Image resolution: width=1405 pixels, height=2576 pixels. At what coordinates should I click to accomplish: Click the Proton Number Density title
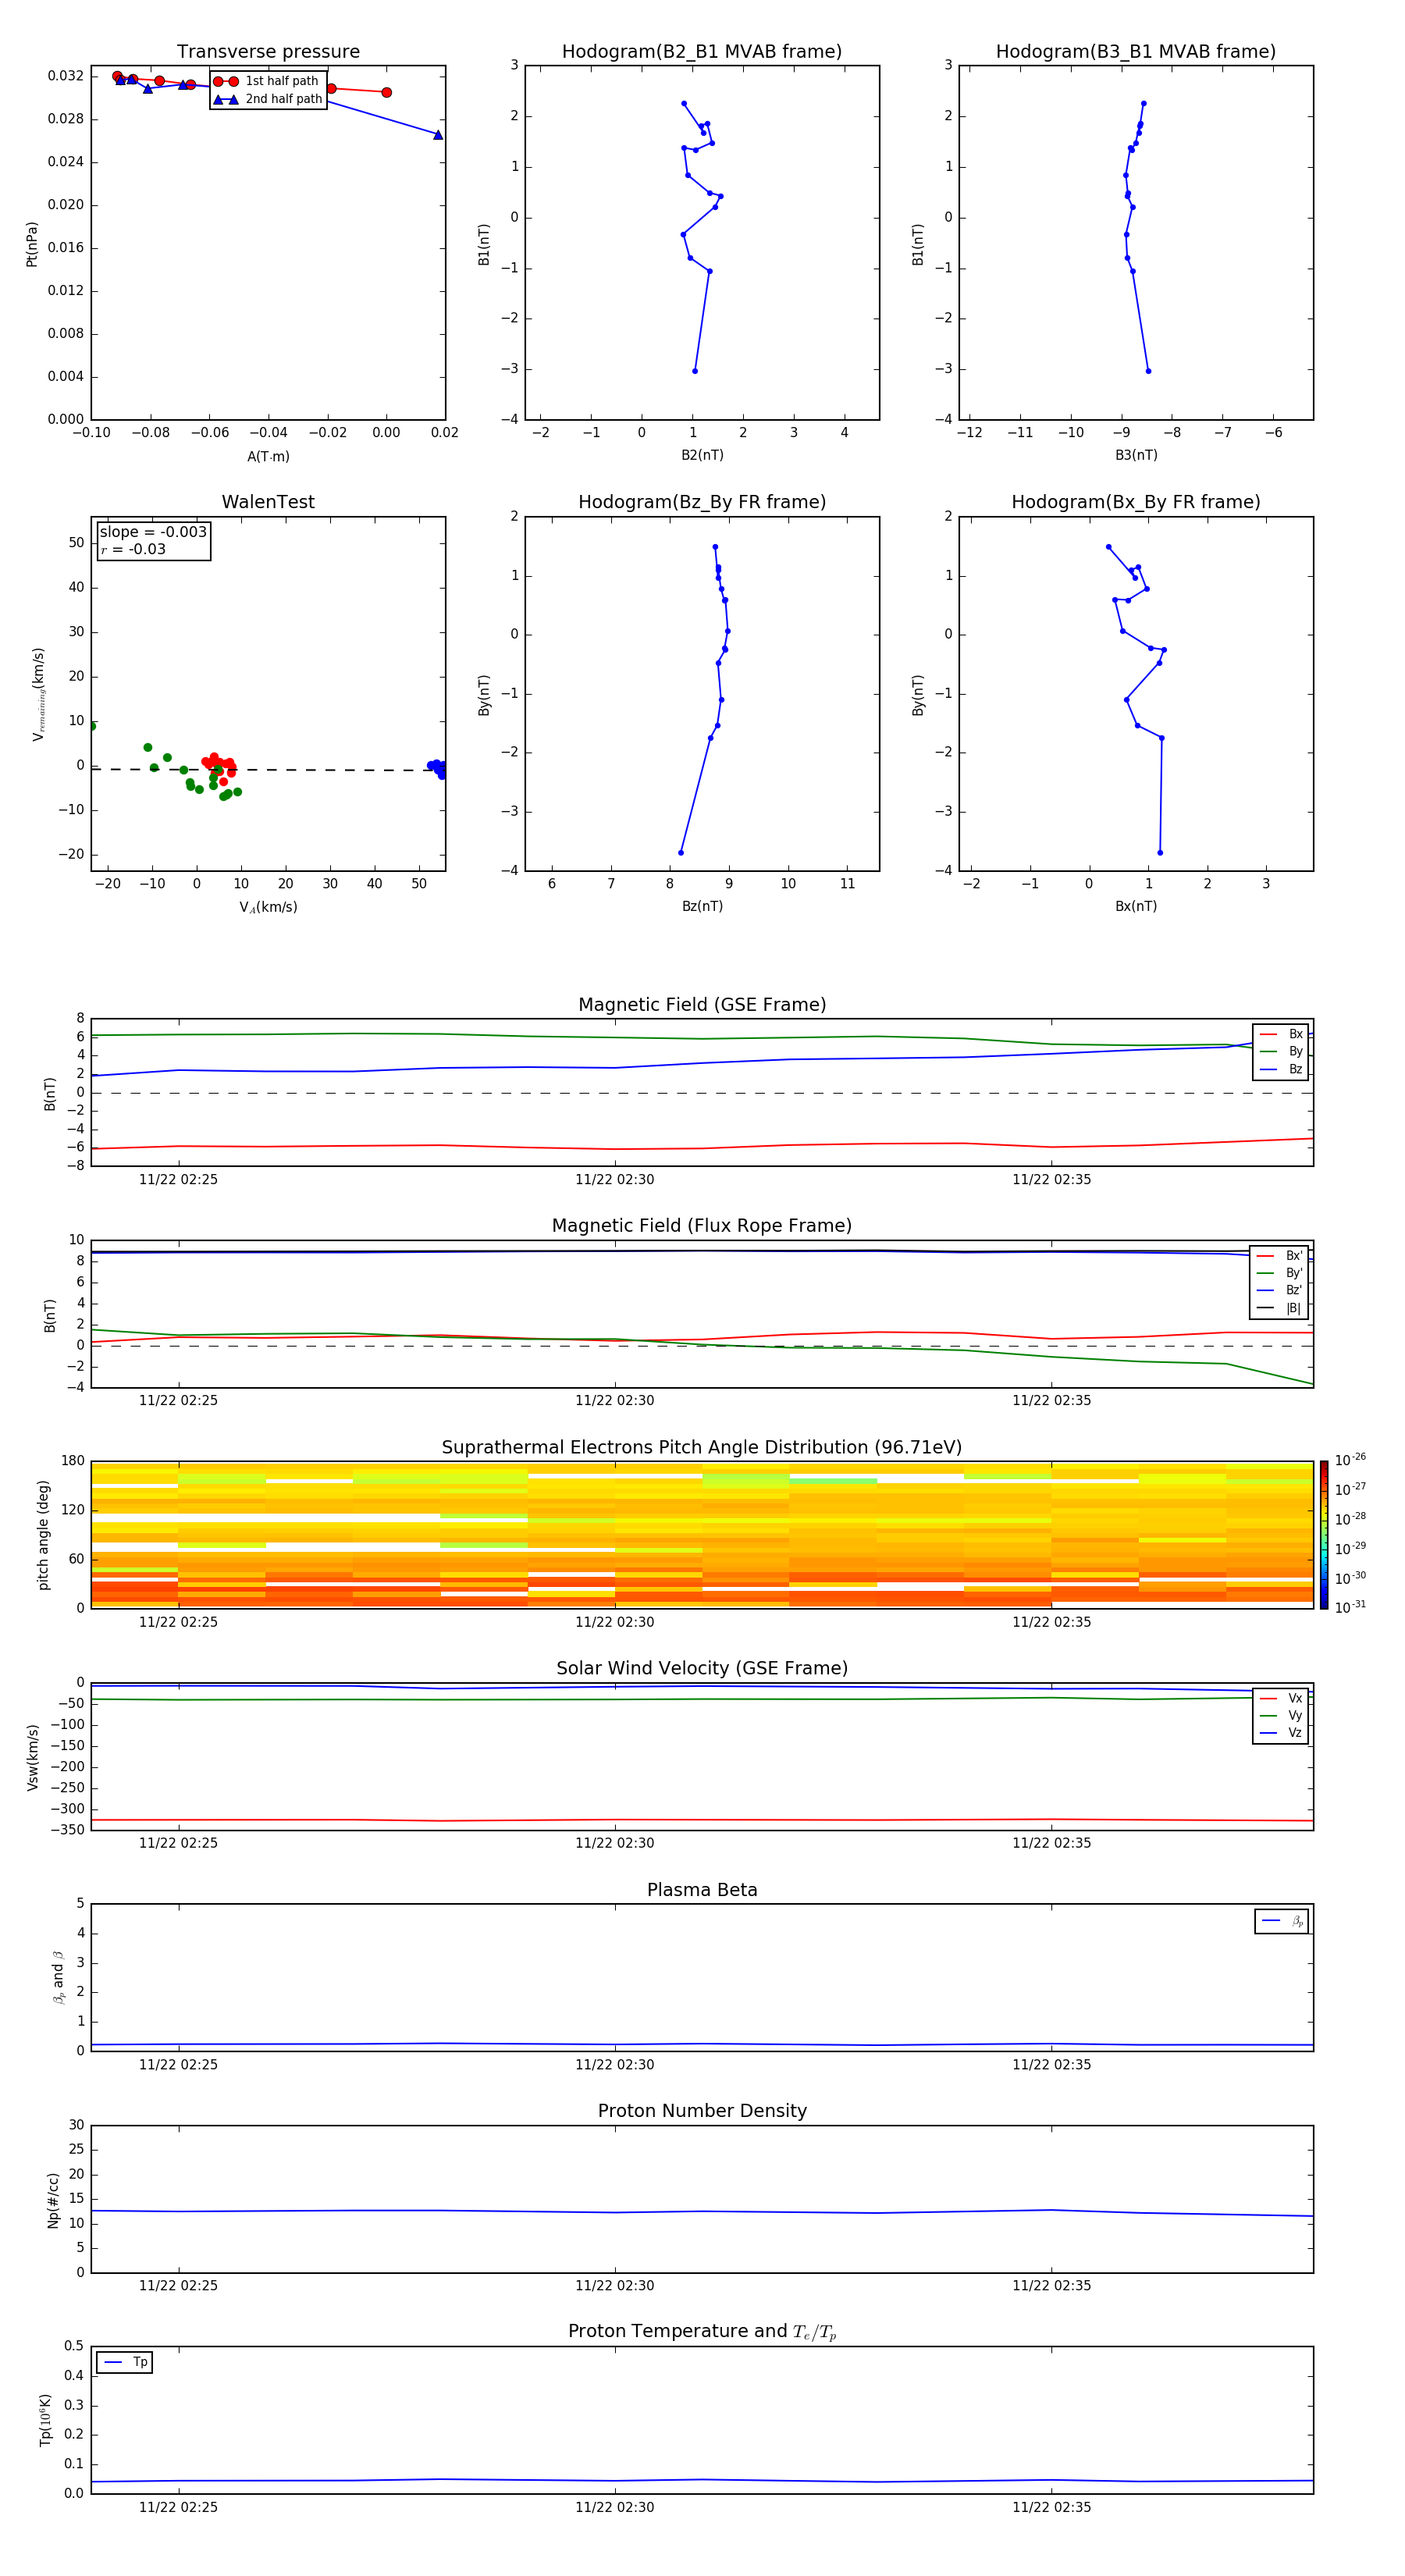click(x=702, y=2111)
